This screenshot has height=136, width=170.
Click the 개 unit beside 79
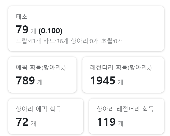[x=33, y=31]
